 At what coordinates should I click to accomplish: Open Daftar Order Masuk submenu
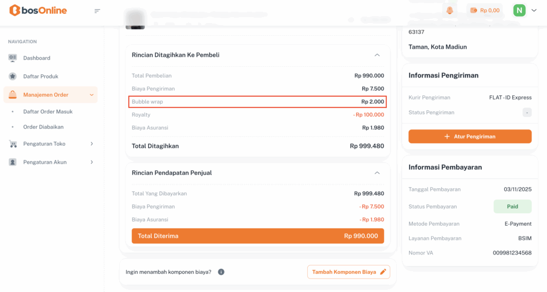[48, 112]
